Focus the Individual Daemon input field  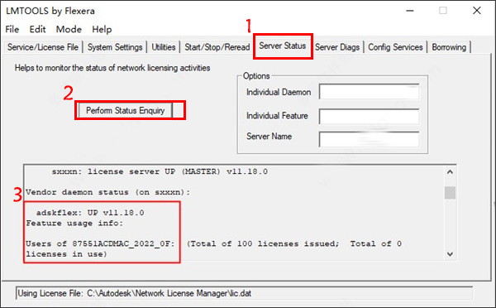pos(370,92)
